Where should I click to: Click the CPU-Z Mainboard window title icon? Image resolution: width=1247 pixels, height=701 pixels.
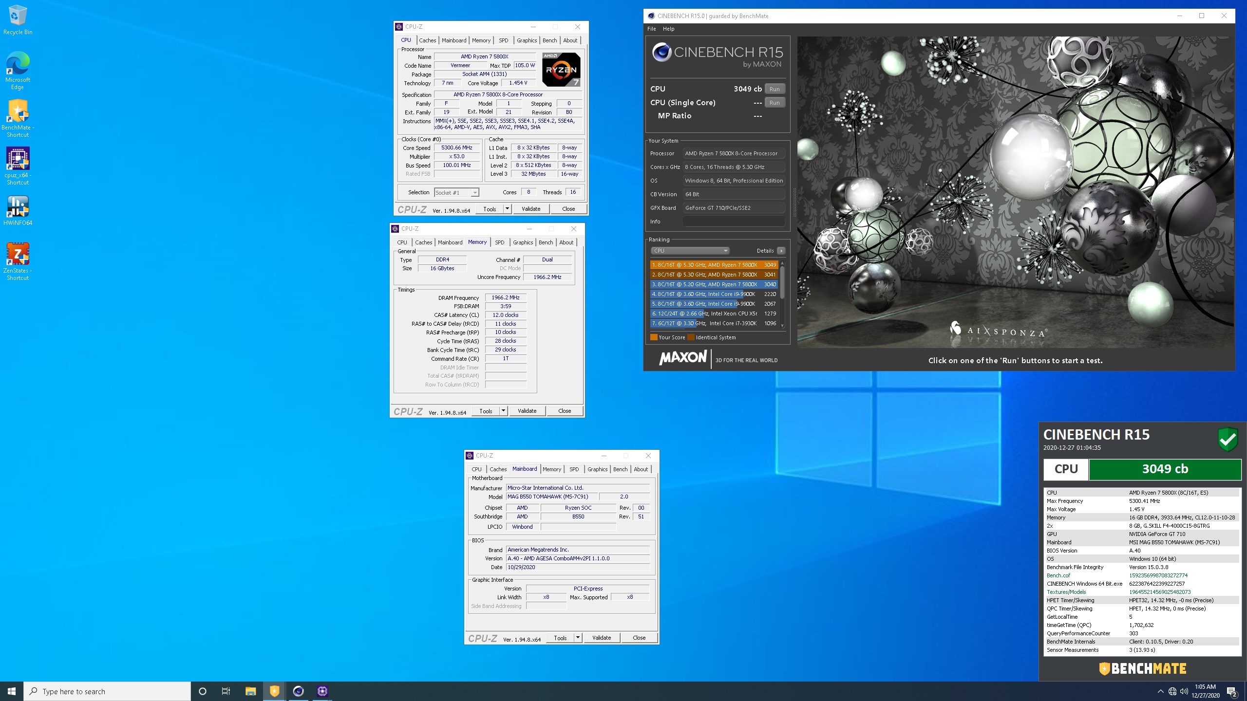click(x=470, y=456)
